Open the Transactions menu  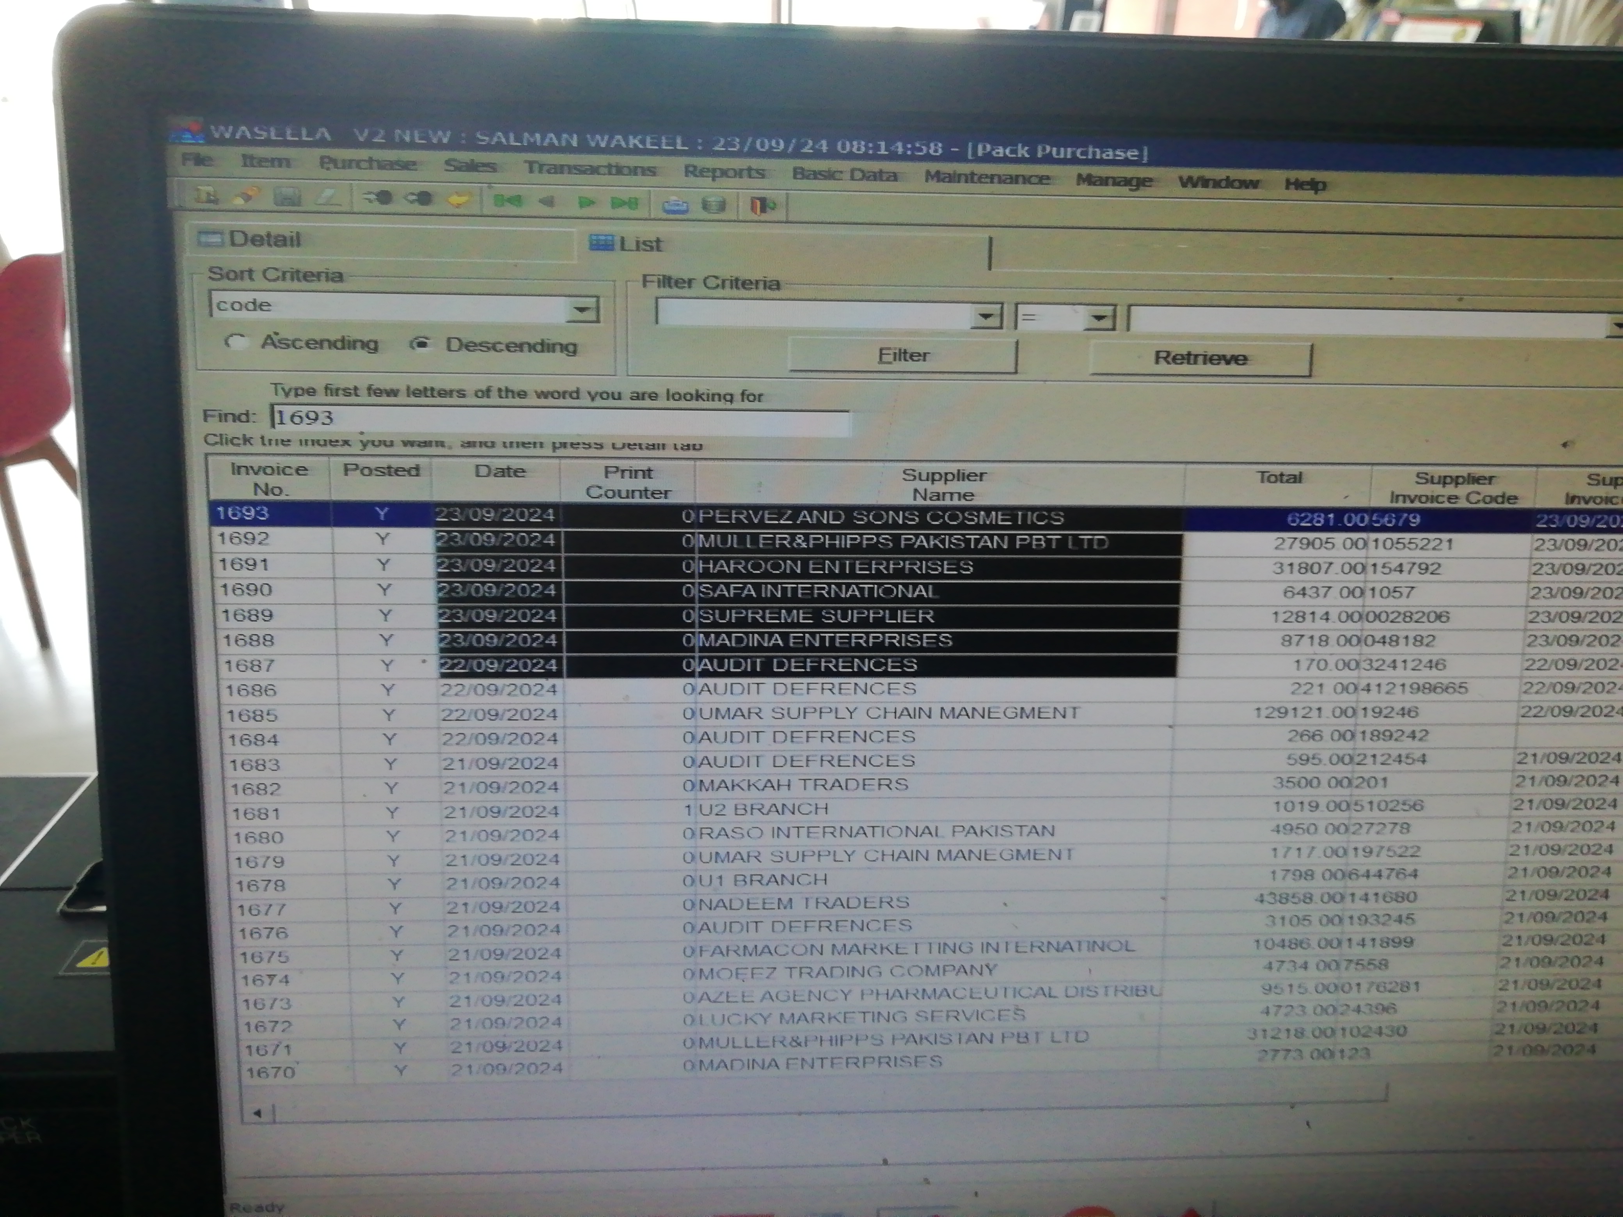click(591, 169)
